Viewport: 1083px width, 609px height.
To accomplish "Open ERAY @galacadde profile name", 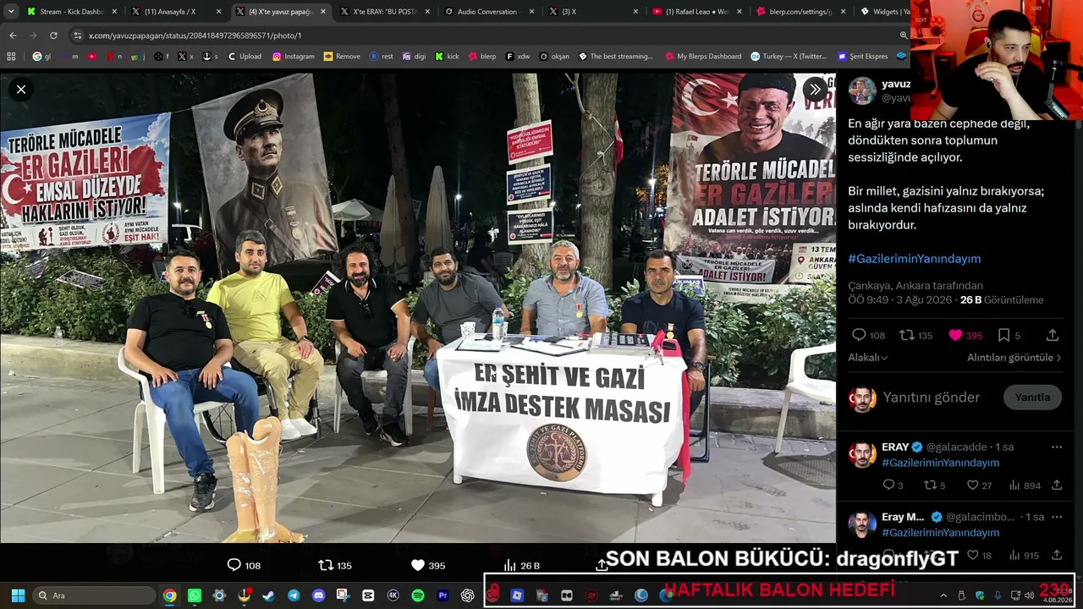I will [x=895, y=447].
